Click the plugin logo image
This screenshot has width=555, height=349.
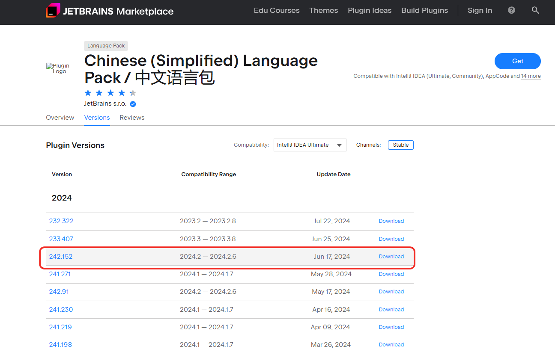[58, 68]
